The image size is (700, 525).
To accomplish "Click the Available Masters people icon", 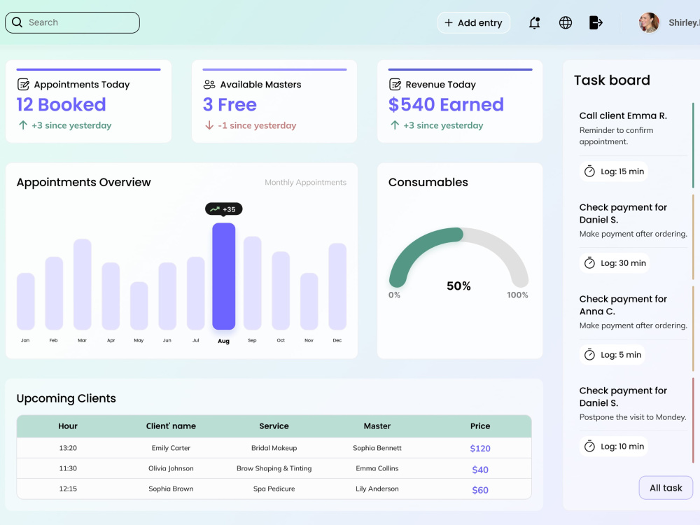I will click(x=209, y=85).
